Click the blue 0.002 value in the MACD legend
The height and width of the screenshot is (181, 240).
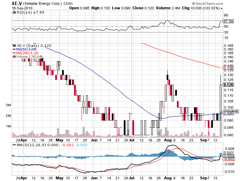(82, 145)
